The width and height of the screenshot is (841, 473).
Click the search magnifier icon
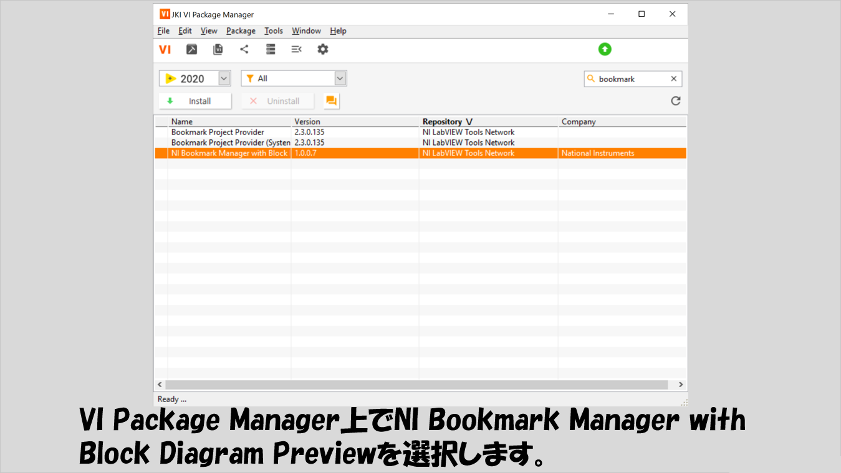(591, 79)
